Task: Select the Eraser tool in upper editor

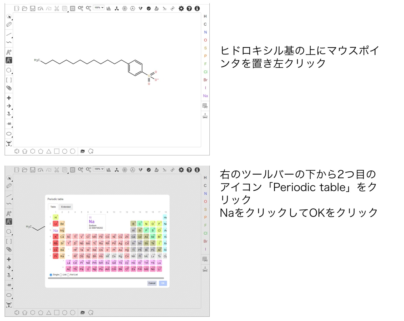Action: click(x=9, y=24)
